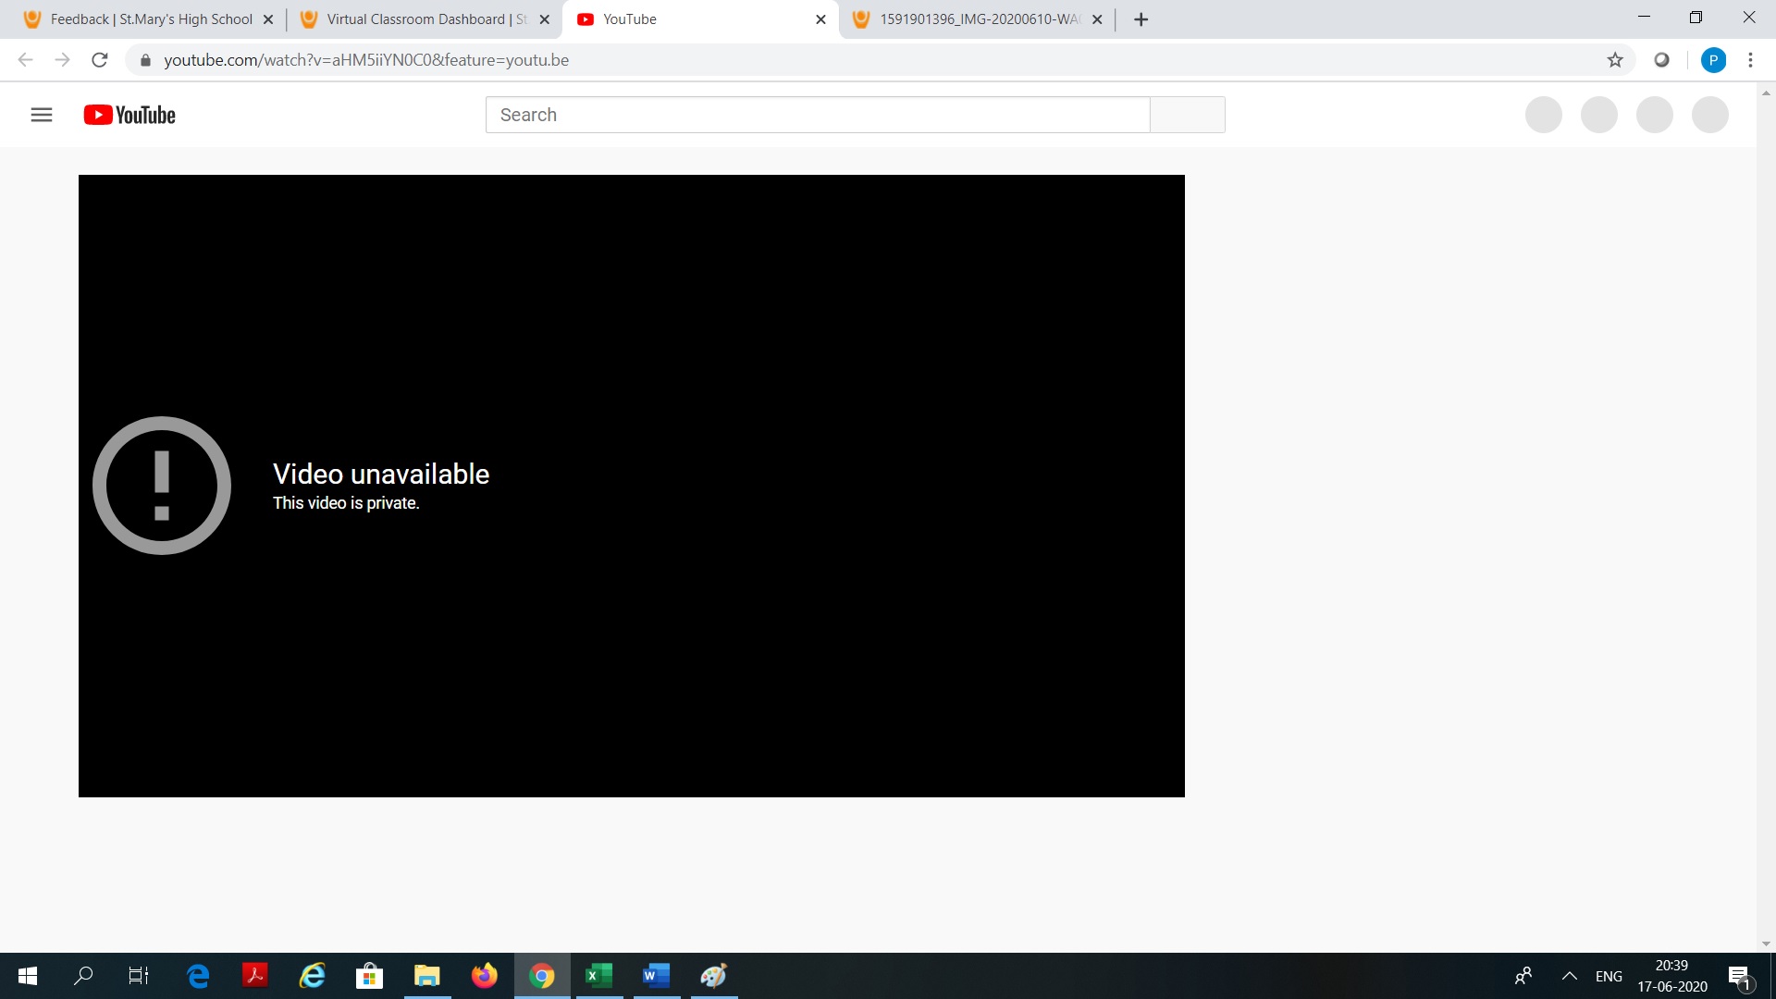Open a new browser tab
This screenshot has height=999, width=1776.
point(1141,19)
